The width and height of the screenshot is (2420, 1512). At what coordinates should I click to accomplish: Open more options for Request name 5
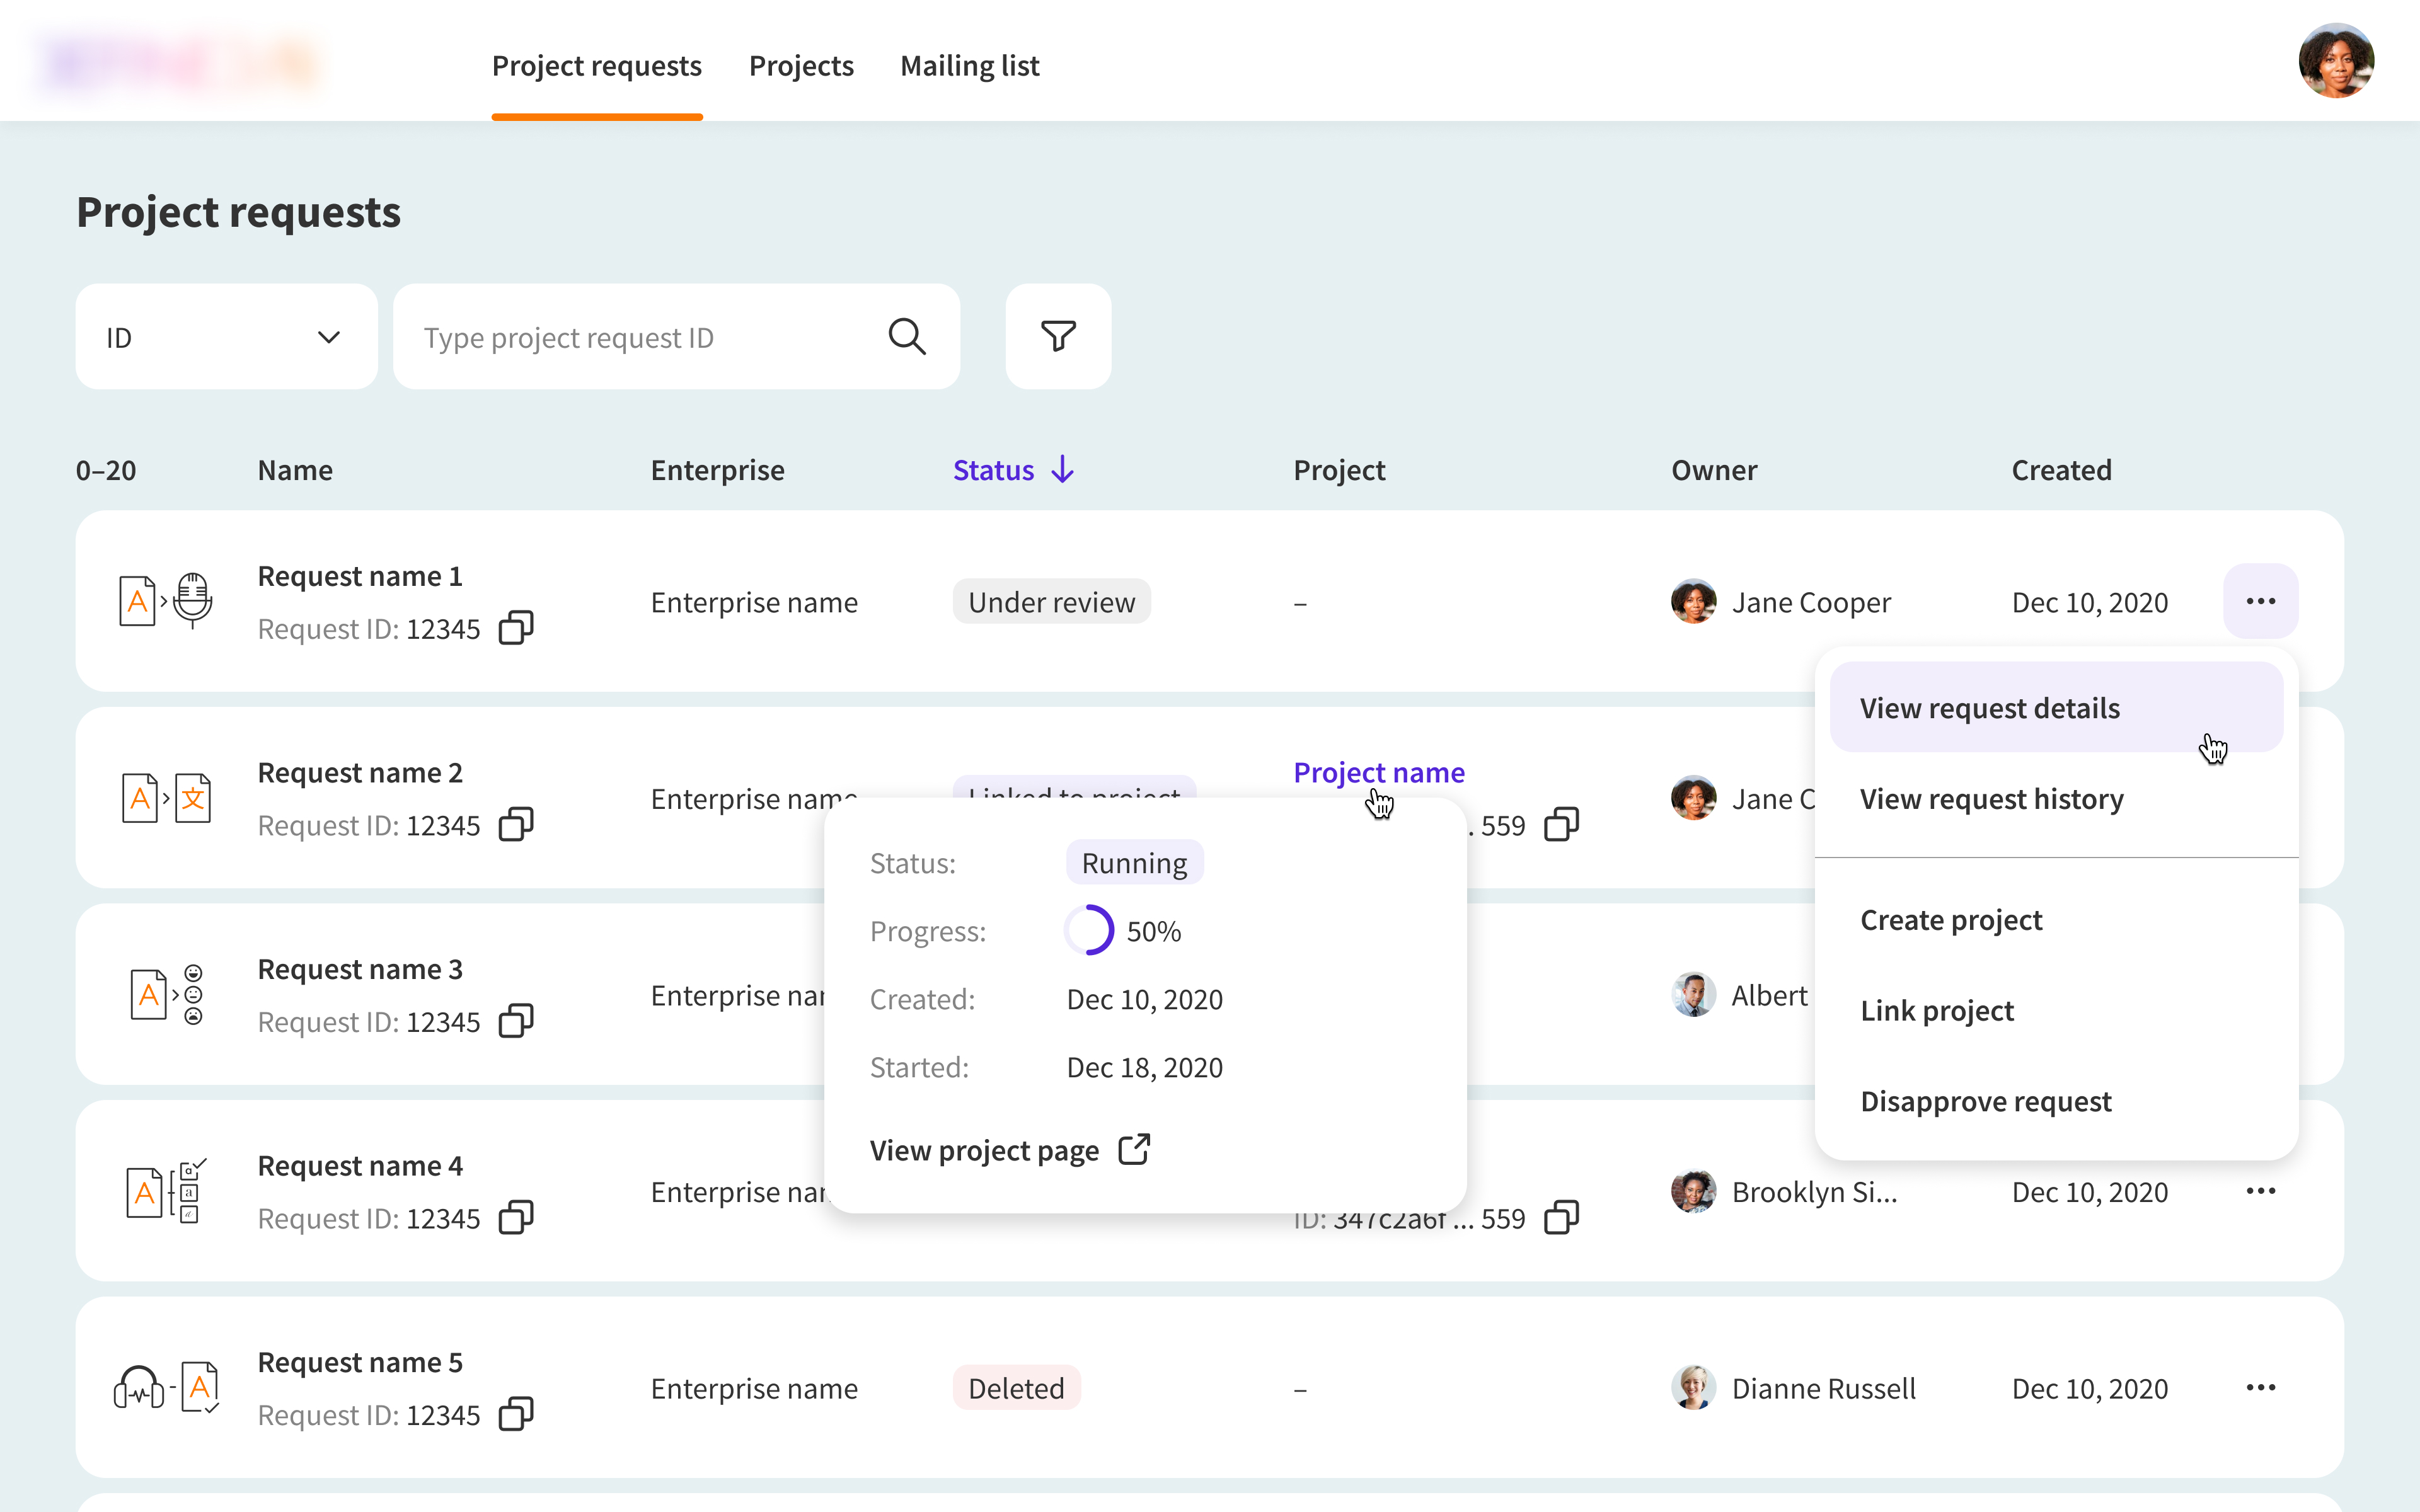[2260, 1387]
